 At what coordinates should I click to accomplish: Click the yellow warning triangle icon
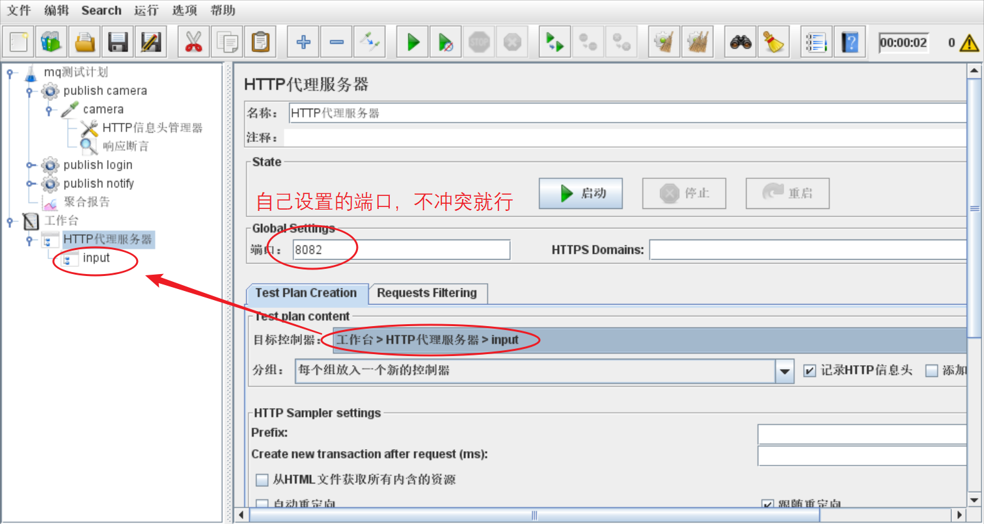pos(969,44)
